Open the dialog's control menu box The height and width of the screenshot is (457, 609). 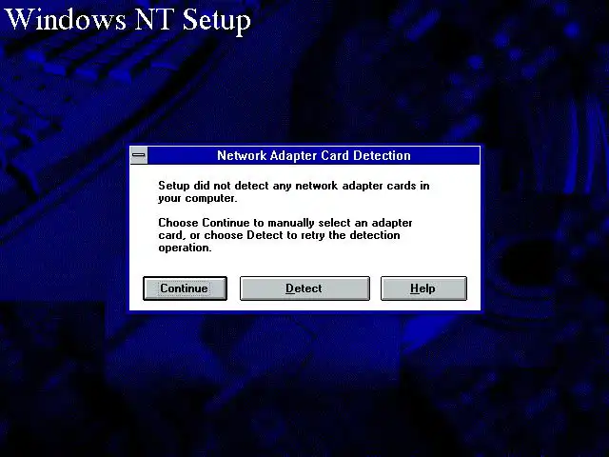point(139,155)
